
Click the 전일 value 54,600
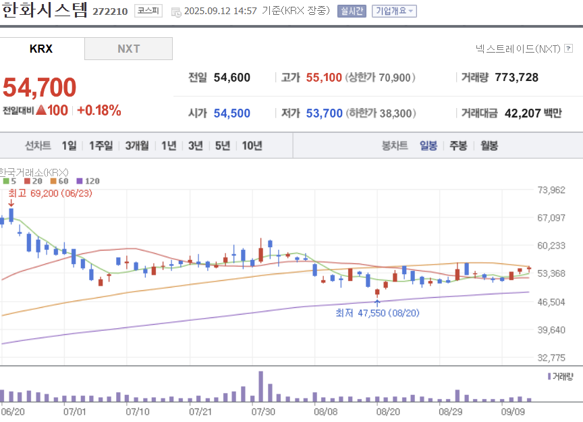coord(231,78)
